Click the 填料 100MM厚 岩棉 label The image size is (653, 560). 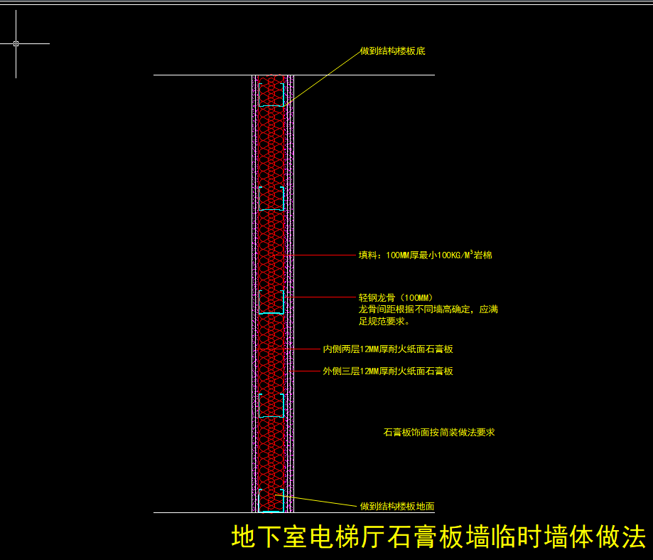[425, 255]
